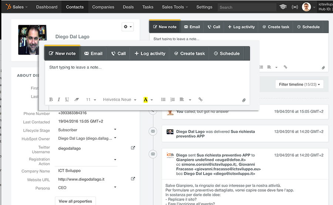Open the Helvetica Neue font dropdown
This screenshot has height=205, width=333.
(x=120, y=100)
